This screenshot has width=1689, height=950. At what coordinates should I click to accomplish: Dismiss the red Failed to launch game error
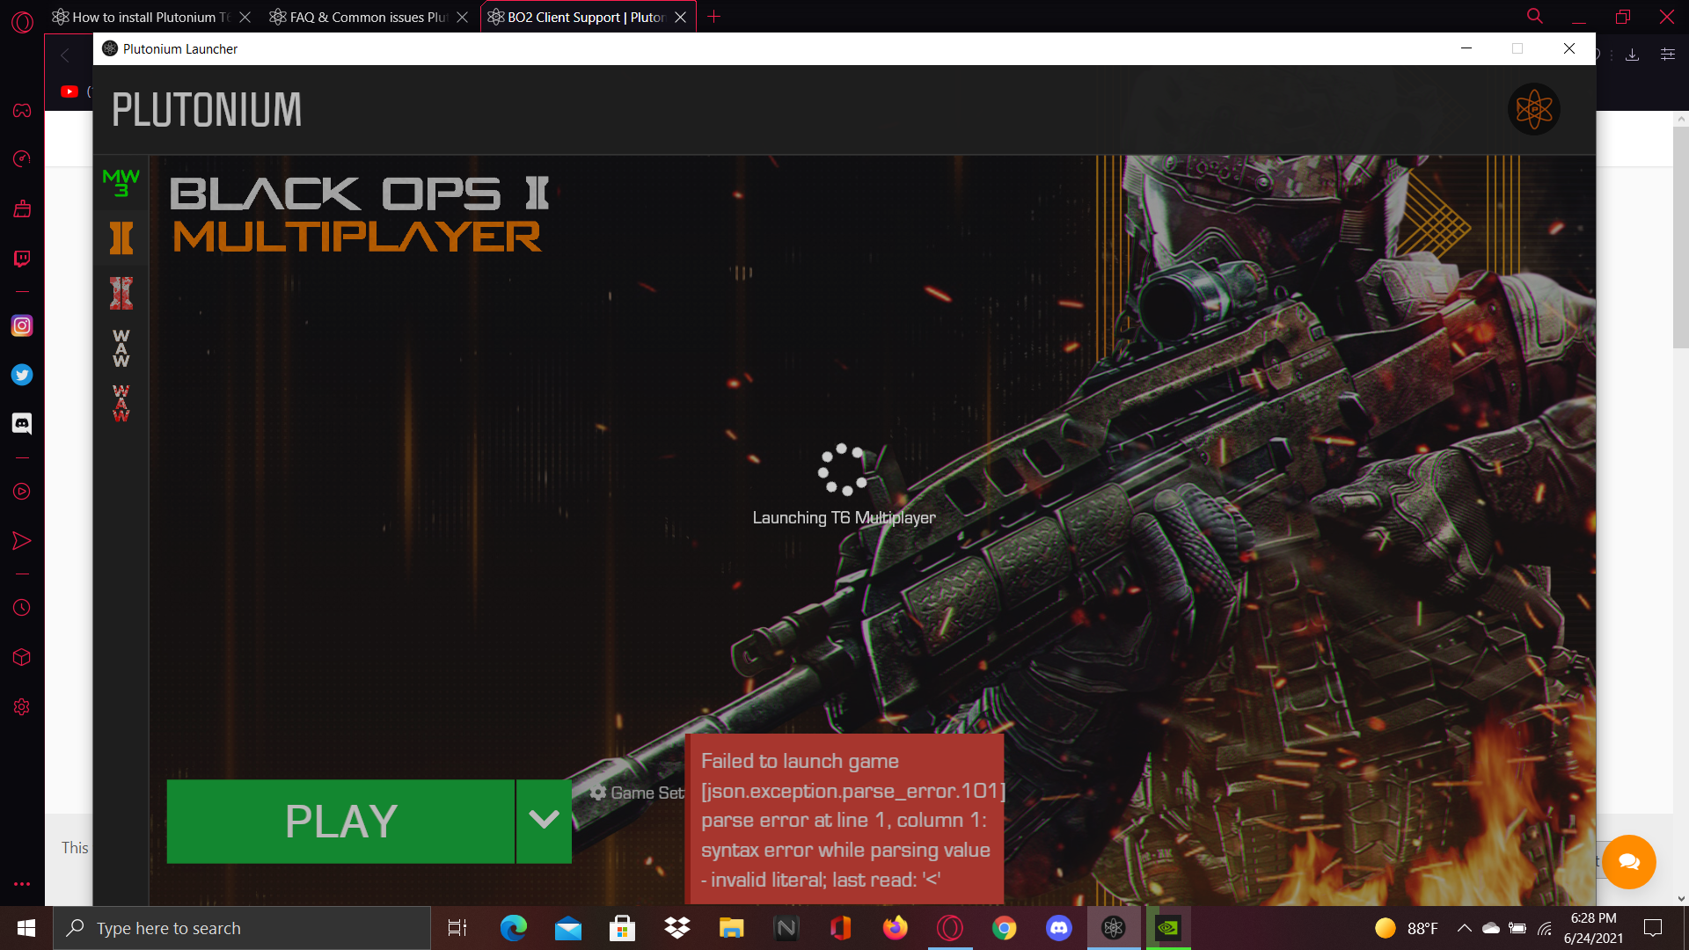[844, 819]
